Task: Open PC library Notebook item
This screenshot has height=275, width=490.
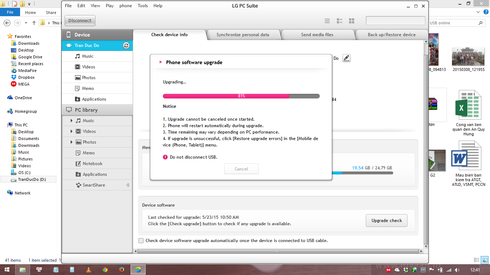Action: tap(97, 164)
